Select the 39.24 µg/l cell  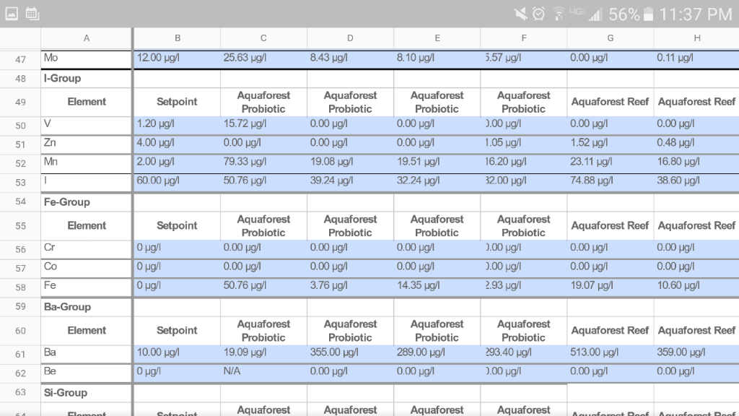pos(350,183)
